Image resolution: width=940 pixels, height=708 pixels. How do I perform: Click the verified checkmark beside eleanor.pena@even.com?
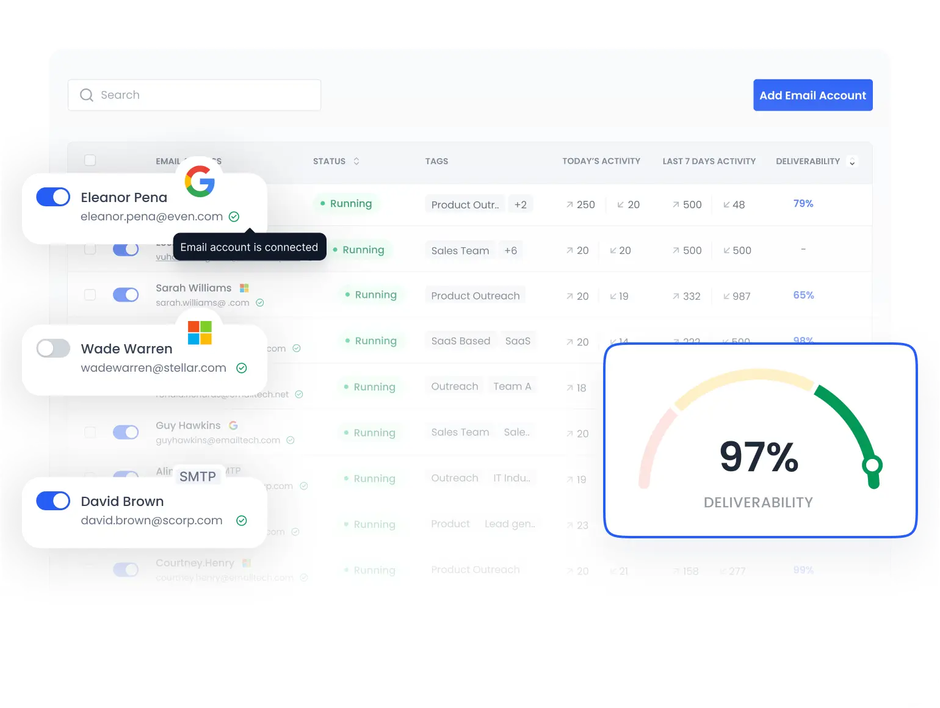234,216
